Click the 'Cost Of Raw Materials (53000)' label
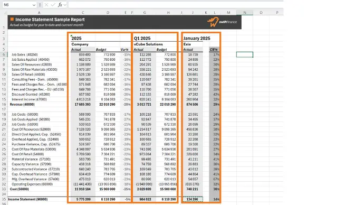Screen dimensions: 364x205 [34, 149]
